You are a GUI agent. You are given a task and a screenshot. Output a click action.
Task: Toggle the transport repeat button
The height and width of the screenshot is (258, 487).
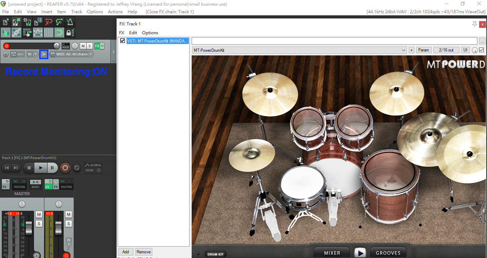click(x=77, y=168)
